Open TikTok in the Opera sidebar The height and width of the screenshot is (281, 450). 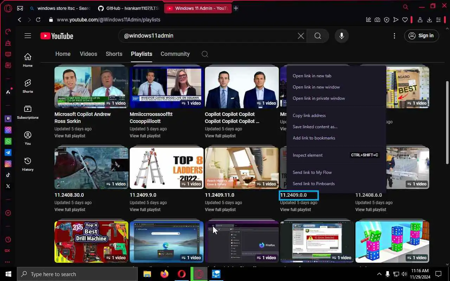(x=8, y=175)
